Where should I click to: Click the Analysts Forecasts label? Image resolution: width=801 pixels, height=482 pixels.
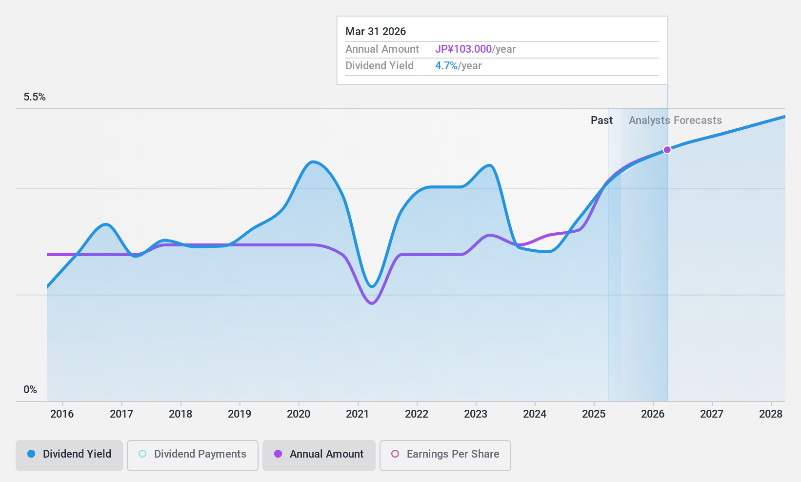coord(675,120)
